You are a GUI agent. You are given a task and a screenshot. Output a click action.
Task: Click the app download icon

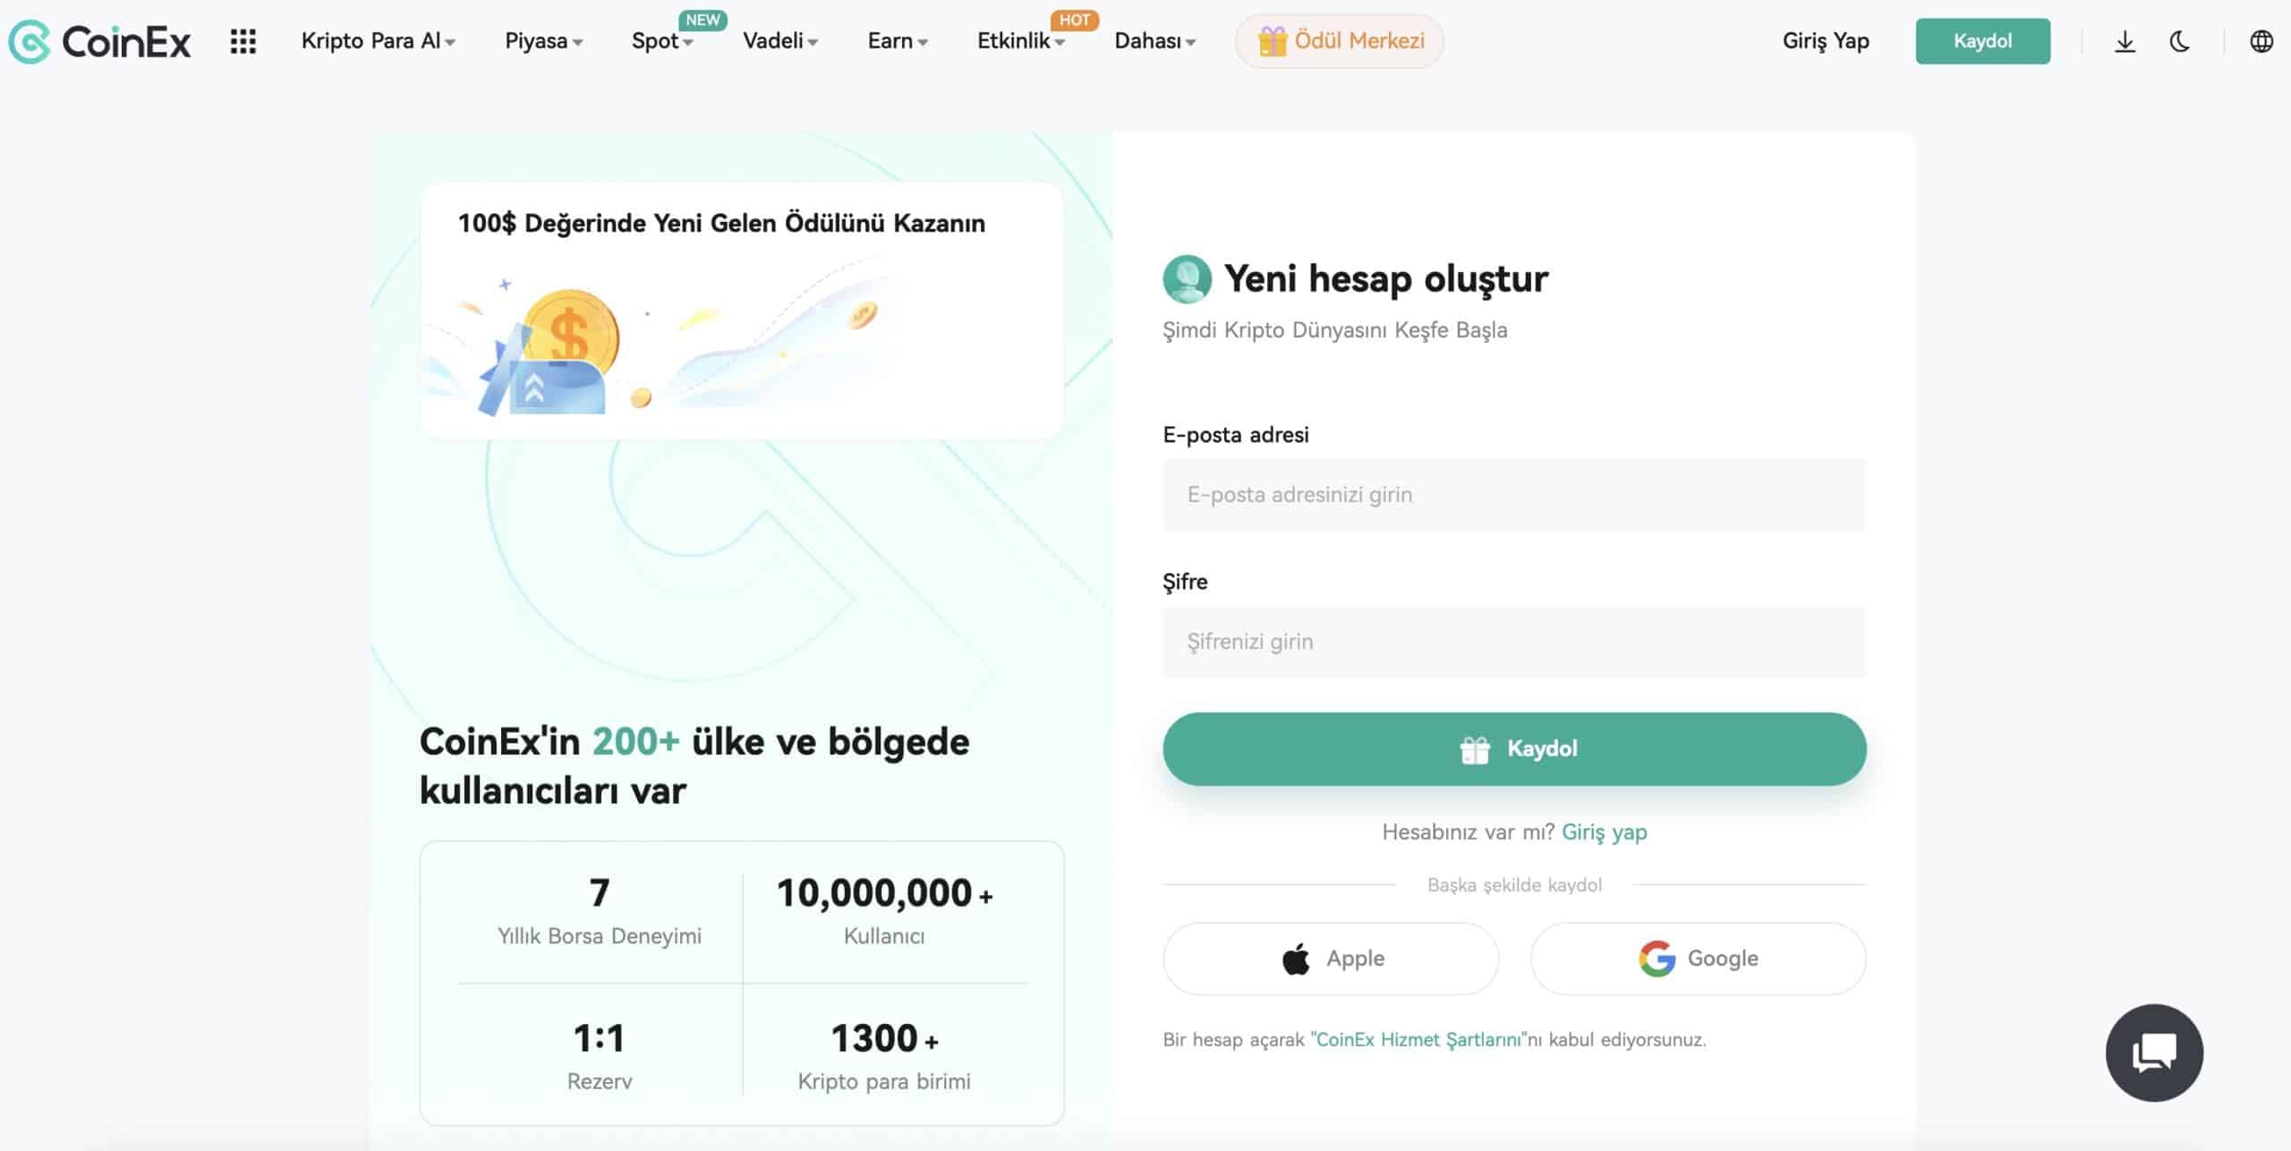pos(2125,41)
